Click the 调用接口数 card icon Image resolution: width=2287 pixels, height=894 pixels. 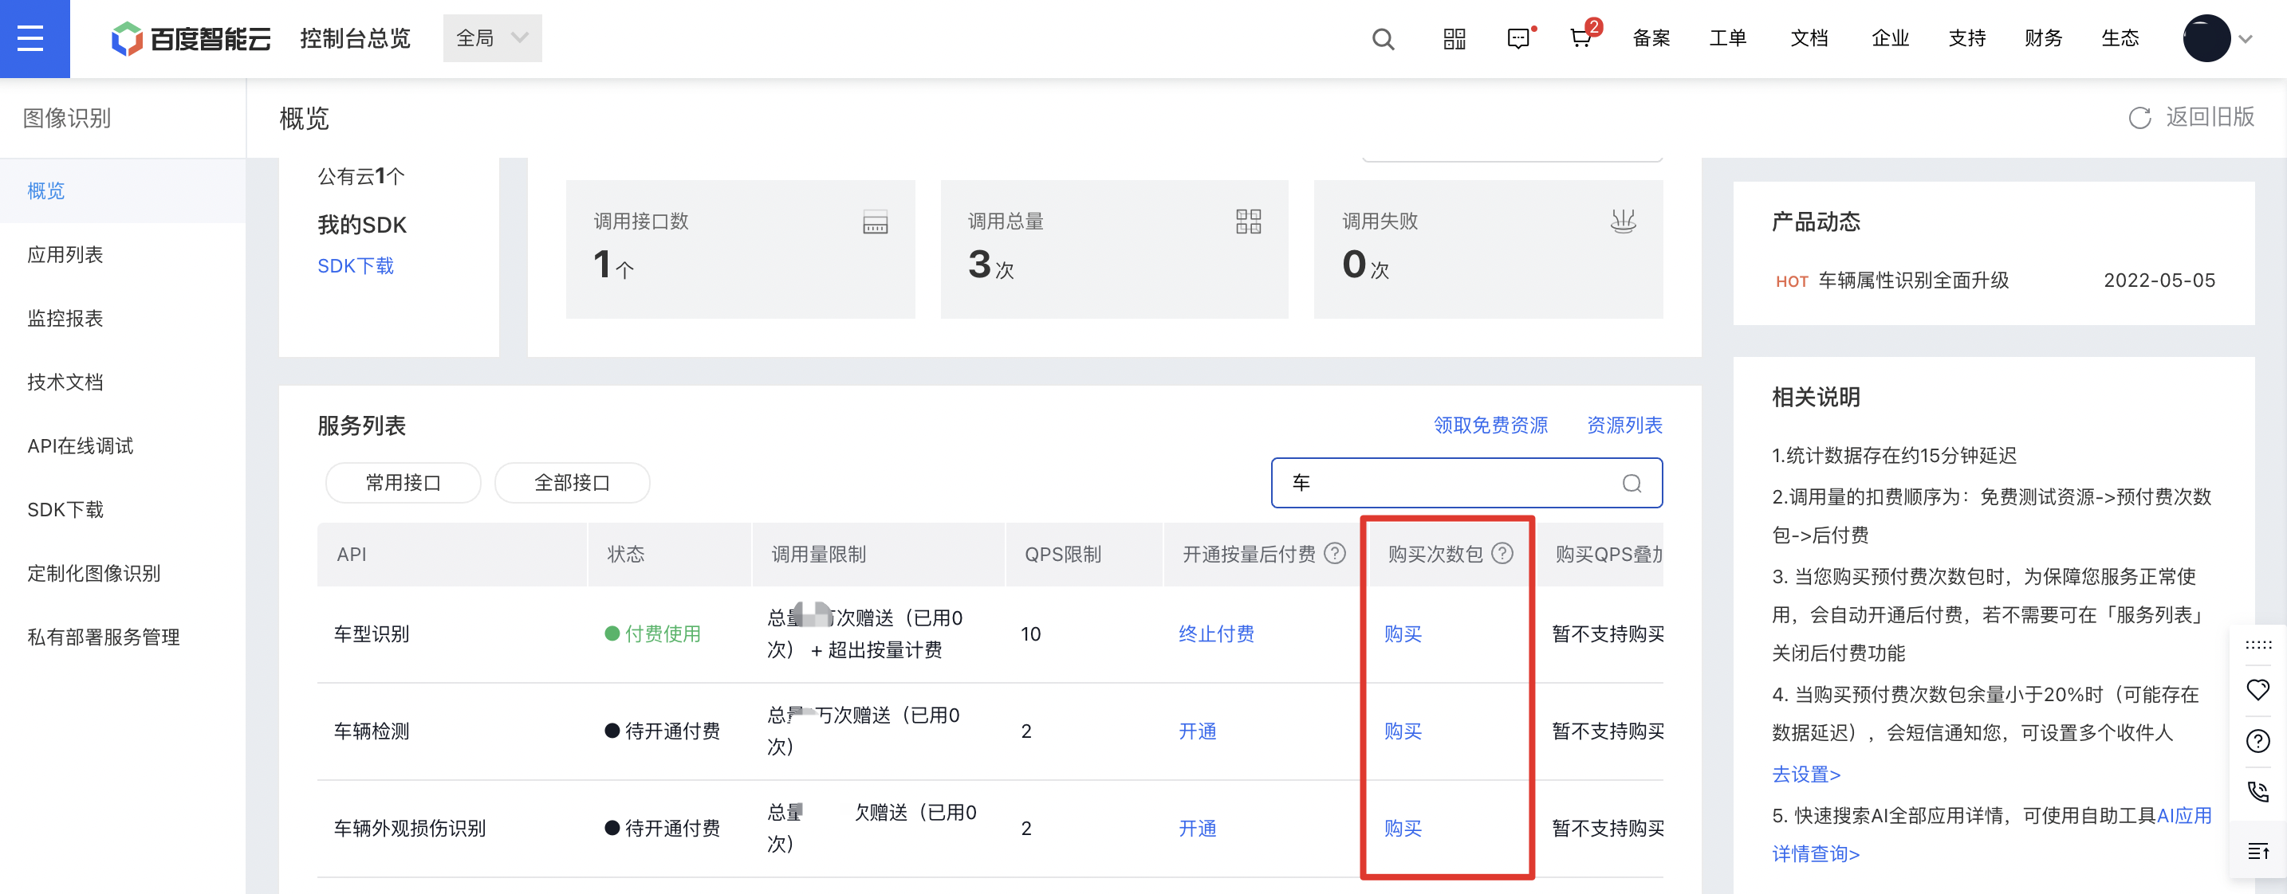tap(875, 222)
